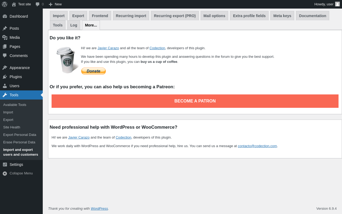This screenshot has height=214, width=342.
Task: Click the Plugins plug icon
Action: click(x=5, y=77)
